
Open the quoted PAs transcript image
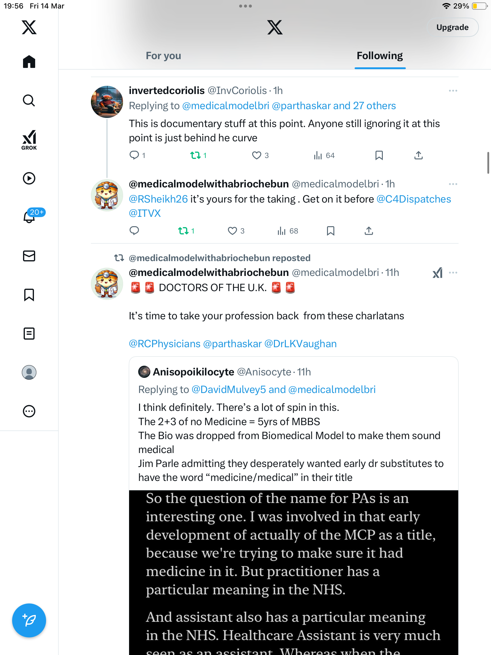[293, 573]
